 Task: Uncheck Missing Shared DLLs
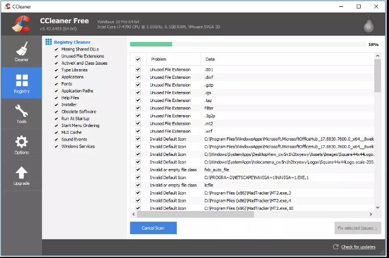[x=56, y=49]
